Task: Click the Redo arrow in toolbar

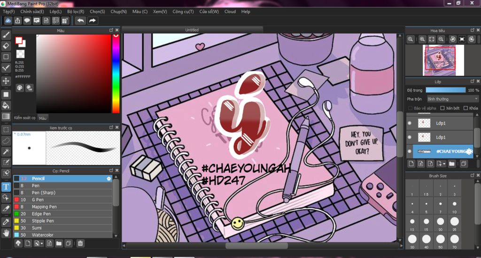Action: tap(92, 21)
